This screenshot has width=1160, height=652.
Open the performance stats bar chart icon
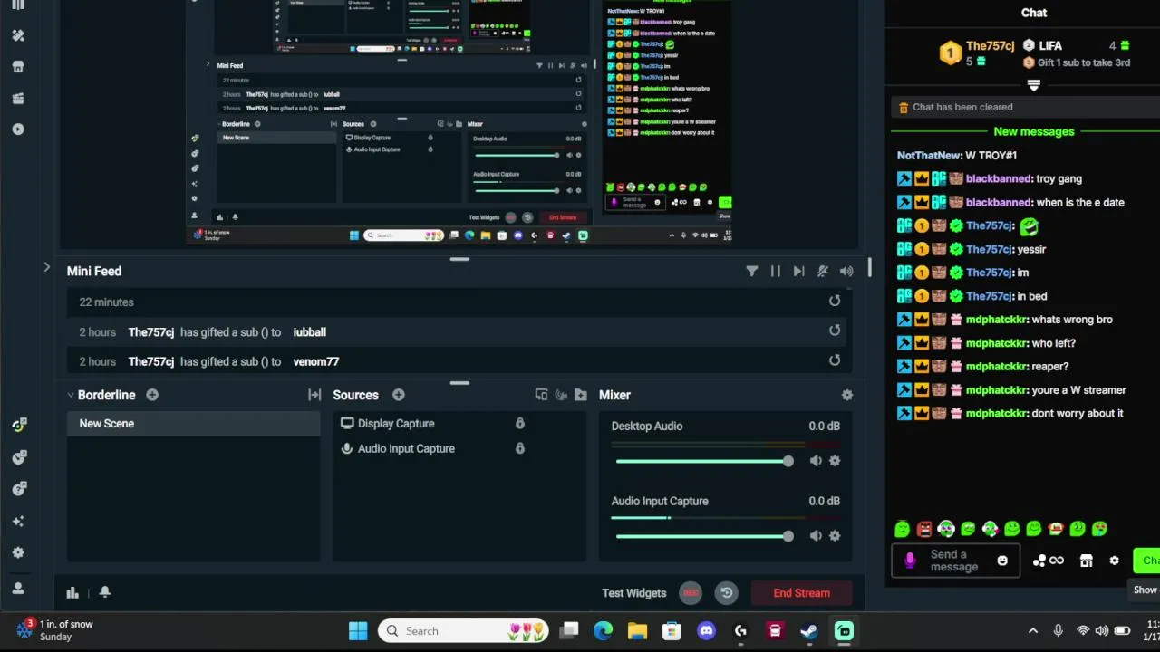click(x=72, y=592)
